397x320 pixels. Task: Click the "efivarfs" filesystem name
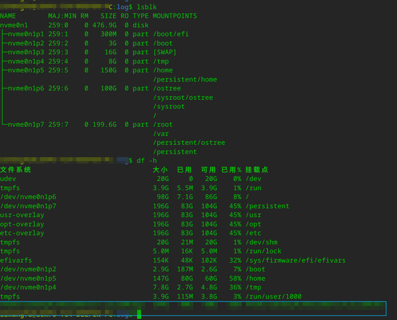pyautogui.click(x=16, y=260)
